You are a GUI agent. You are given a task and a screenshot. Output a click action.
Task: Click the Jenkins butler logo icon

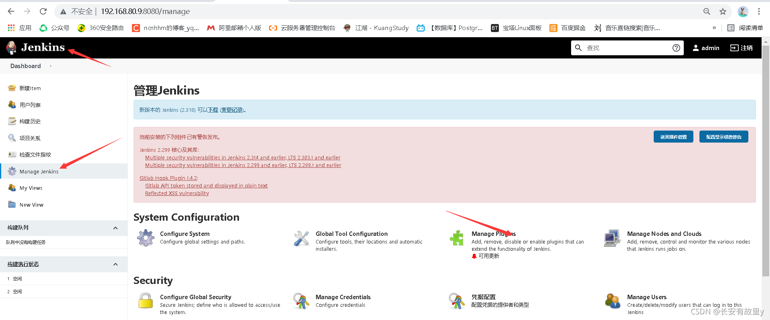(x=11, y=48)
